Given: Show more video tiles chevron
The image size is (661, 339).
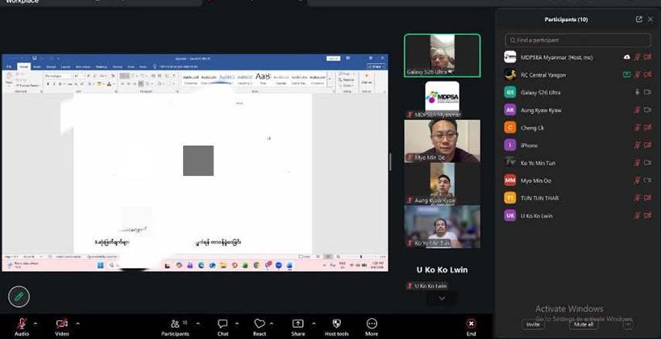Looking at the screenshot, I should [x=442, y=298].
